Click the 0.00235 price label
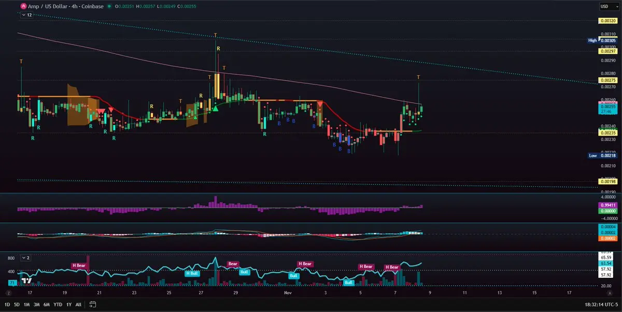The width and height of the screenshot is (622, 312). (607, 133)
